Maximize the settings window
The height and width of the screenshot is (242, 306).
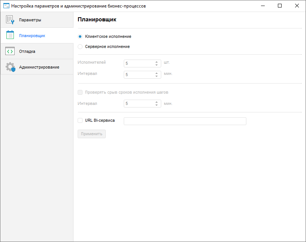[280, 6]
